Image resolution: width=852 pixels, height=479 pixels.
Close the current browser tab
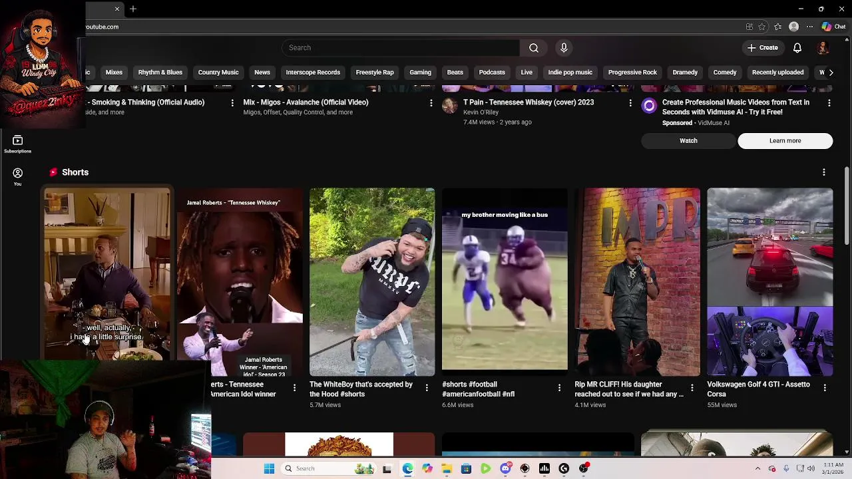(117, 9)
